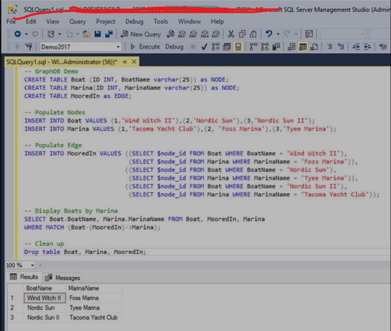This screenshot has width=391, height=331.
Task: Save the query with the floppy disk icon
Action: [x=98, y=34]
